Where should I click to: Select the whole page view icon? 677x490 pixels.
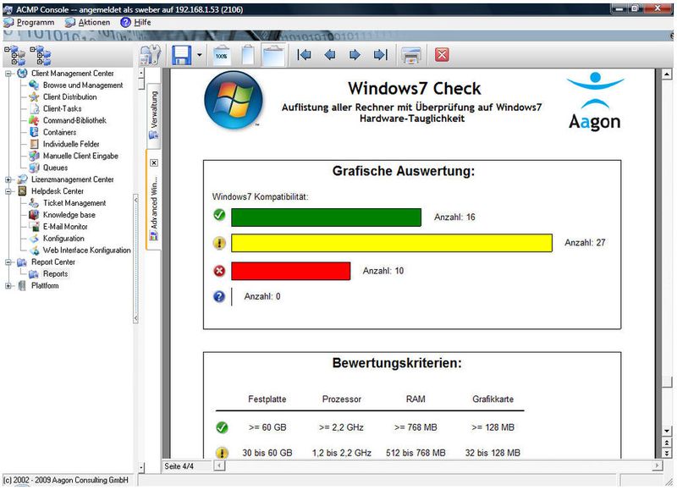coord(248,55)
